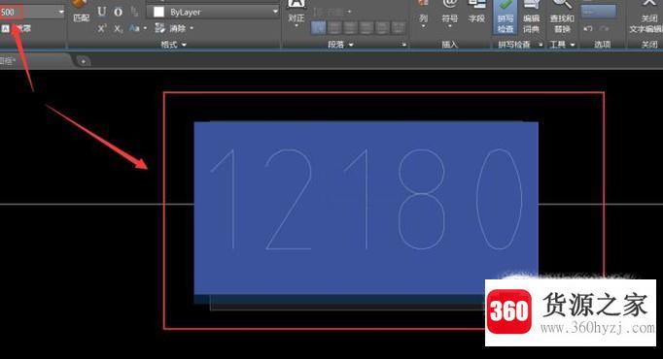Click the new drawing tab plus button
This screenshot has height=359, width=663.
(x=84, y=61)
